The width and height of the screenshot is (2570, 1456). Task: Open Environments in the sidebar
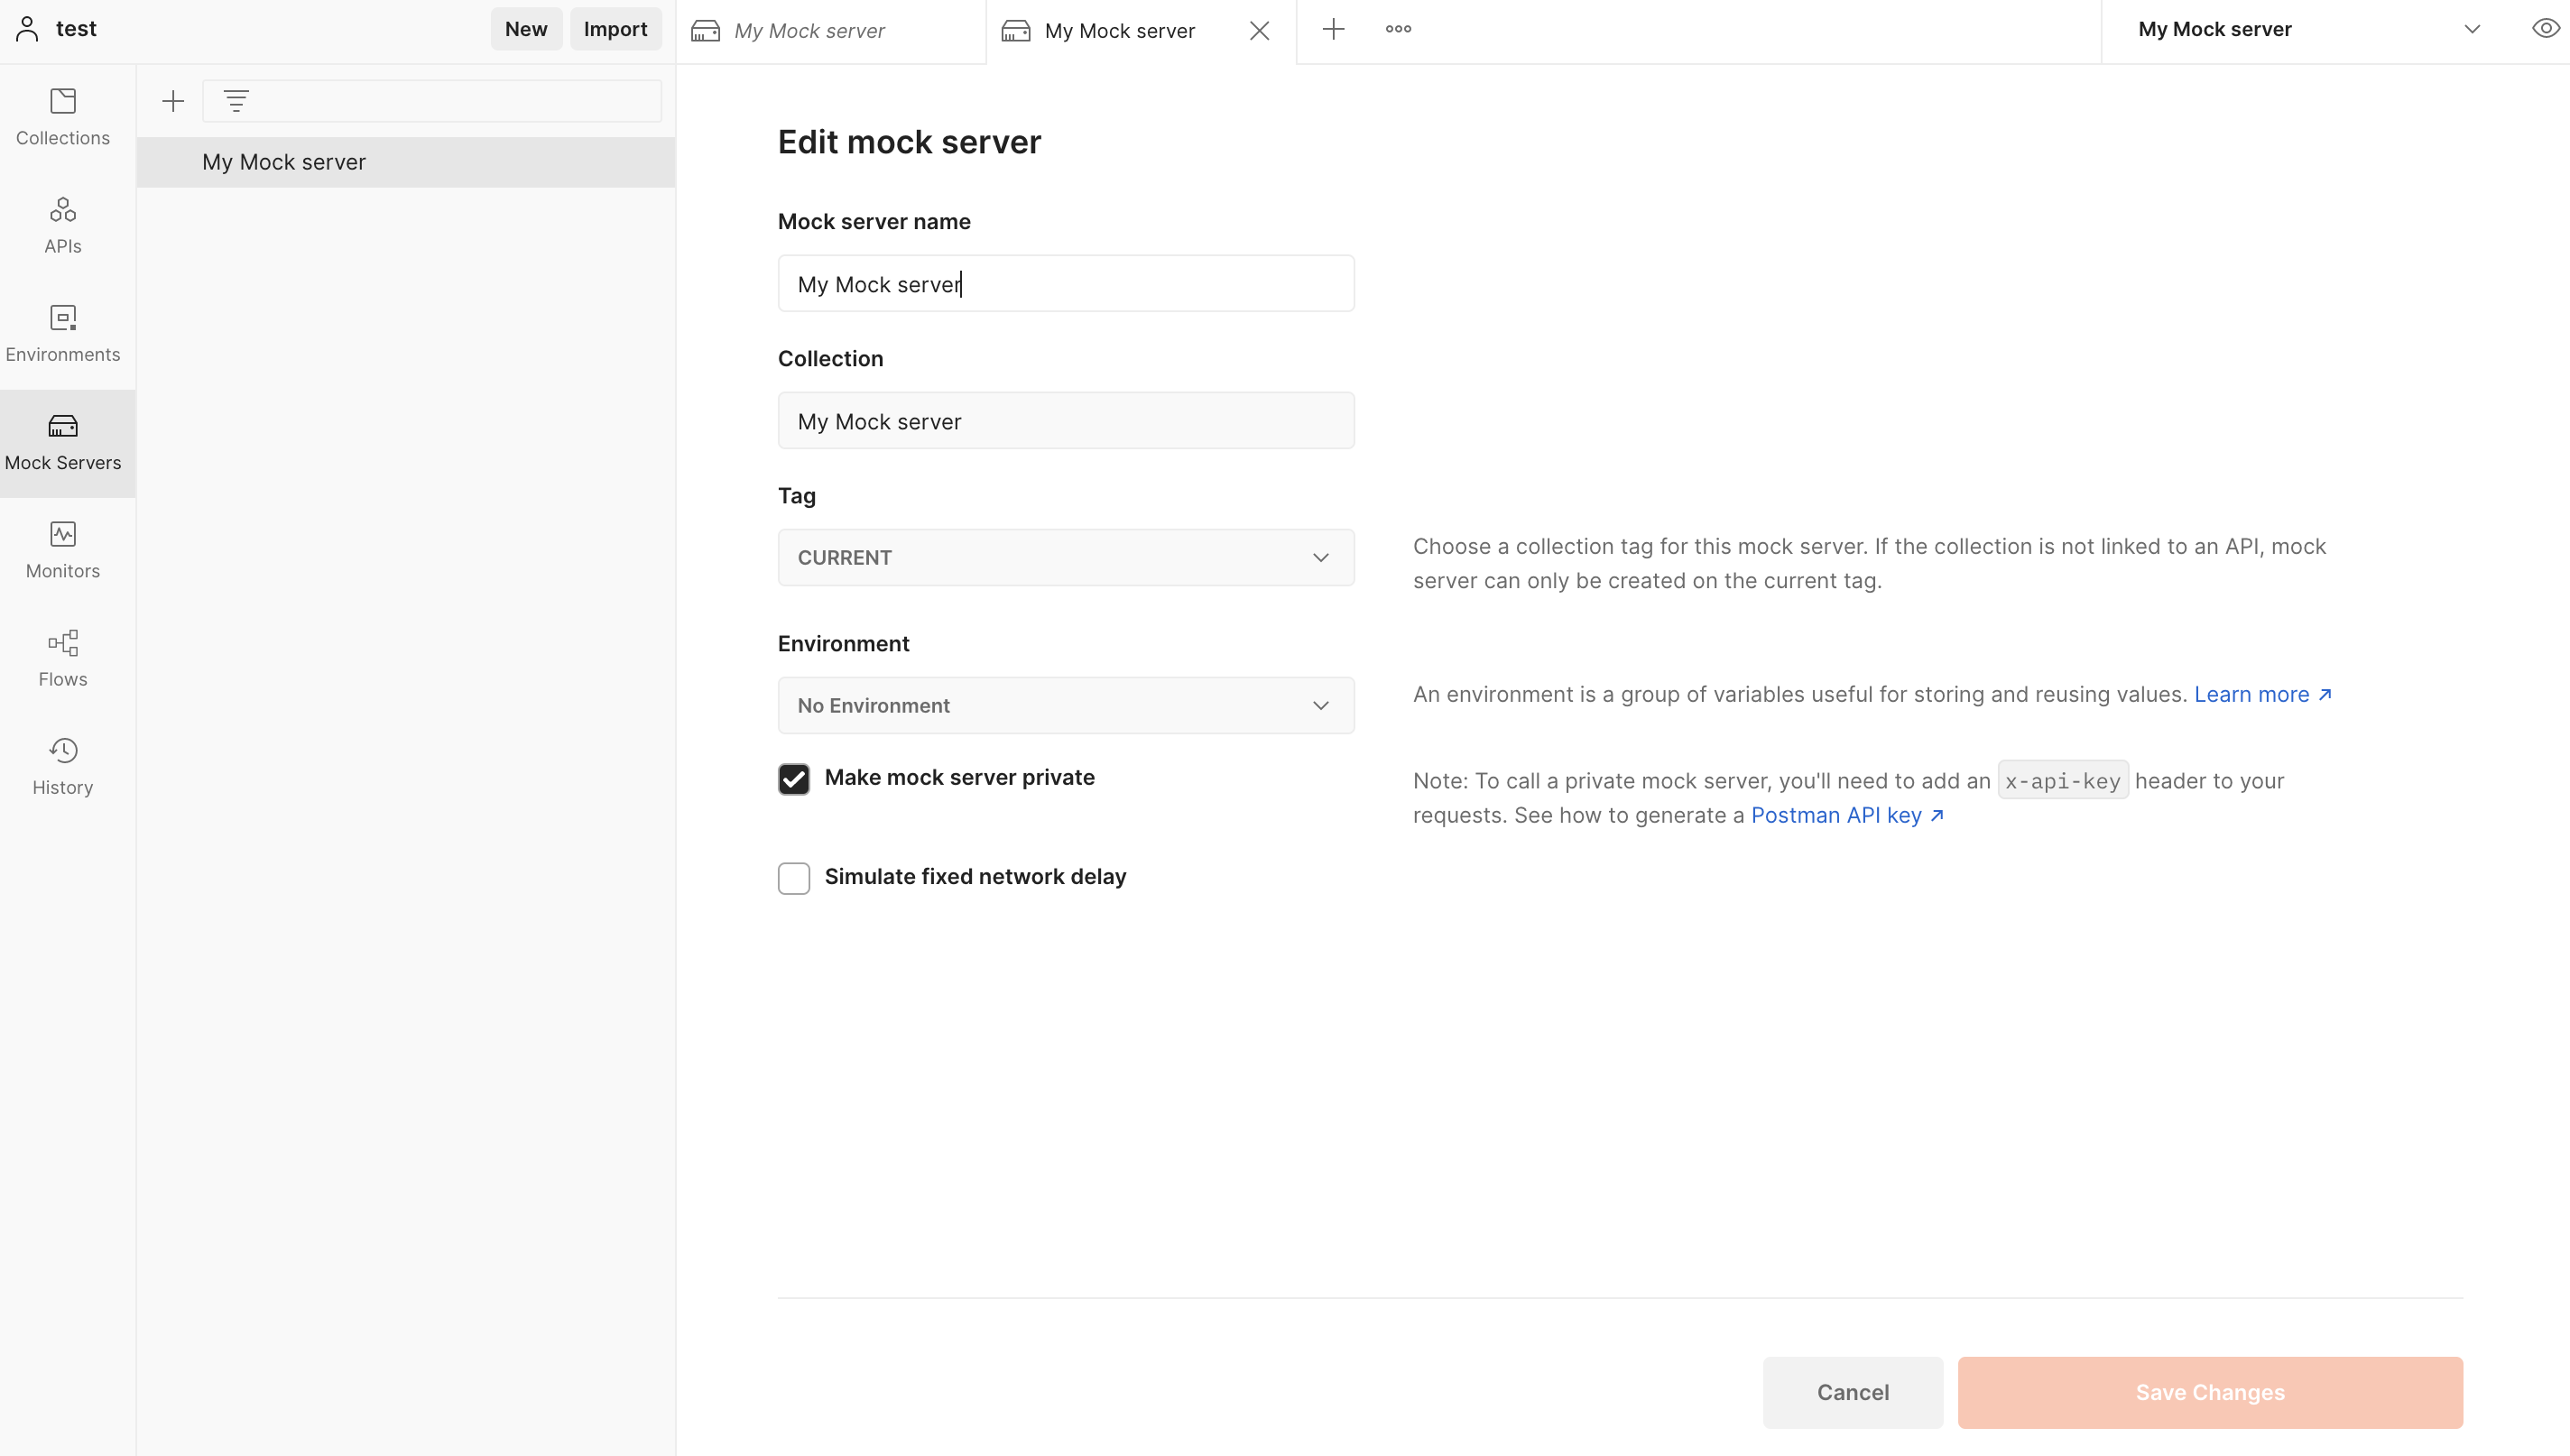(x=63, y=333)
